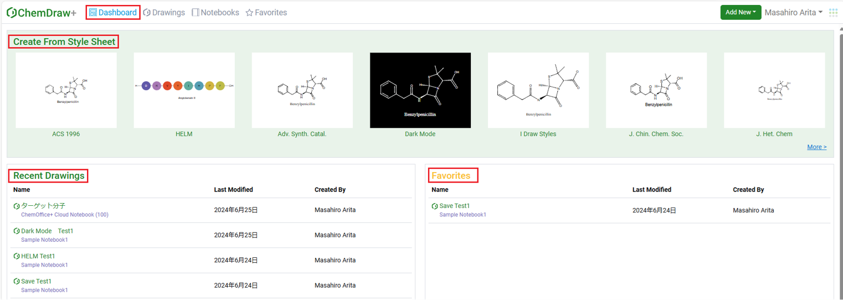This screenshot has height=301, width=843.
Task: Click drawing icon beside Favorites Save Test1
Action: point(435,206)
